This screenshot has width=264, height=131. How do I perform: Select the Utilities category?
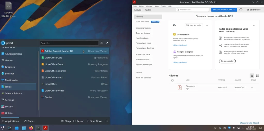[x=18, y=113]
